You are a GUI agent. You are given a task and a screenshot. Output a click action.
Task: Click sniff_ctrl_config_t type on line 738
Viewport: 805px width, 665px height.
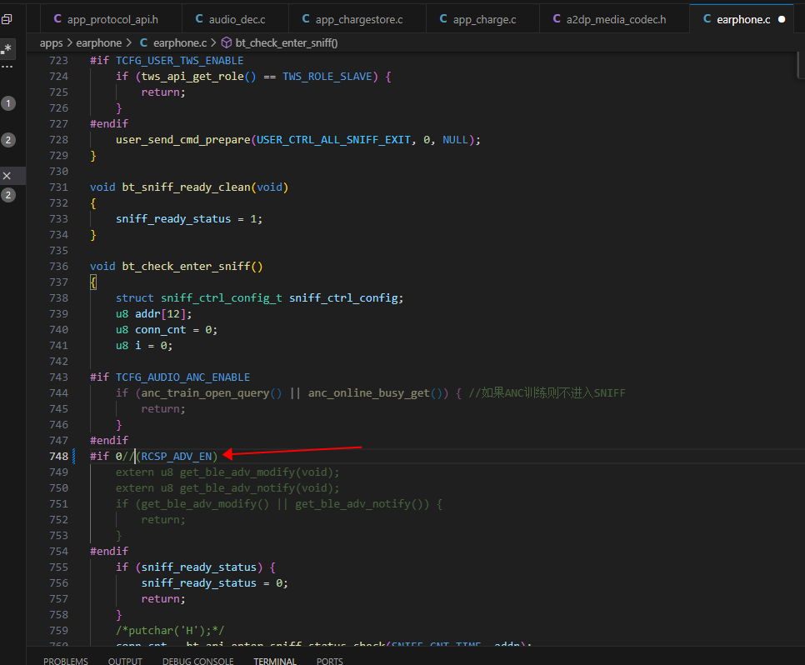[x=222, y=298]
